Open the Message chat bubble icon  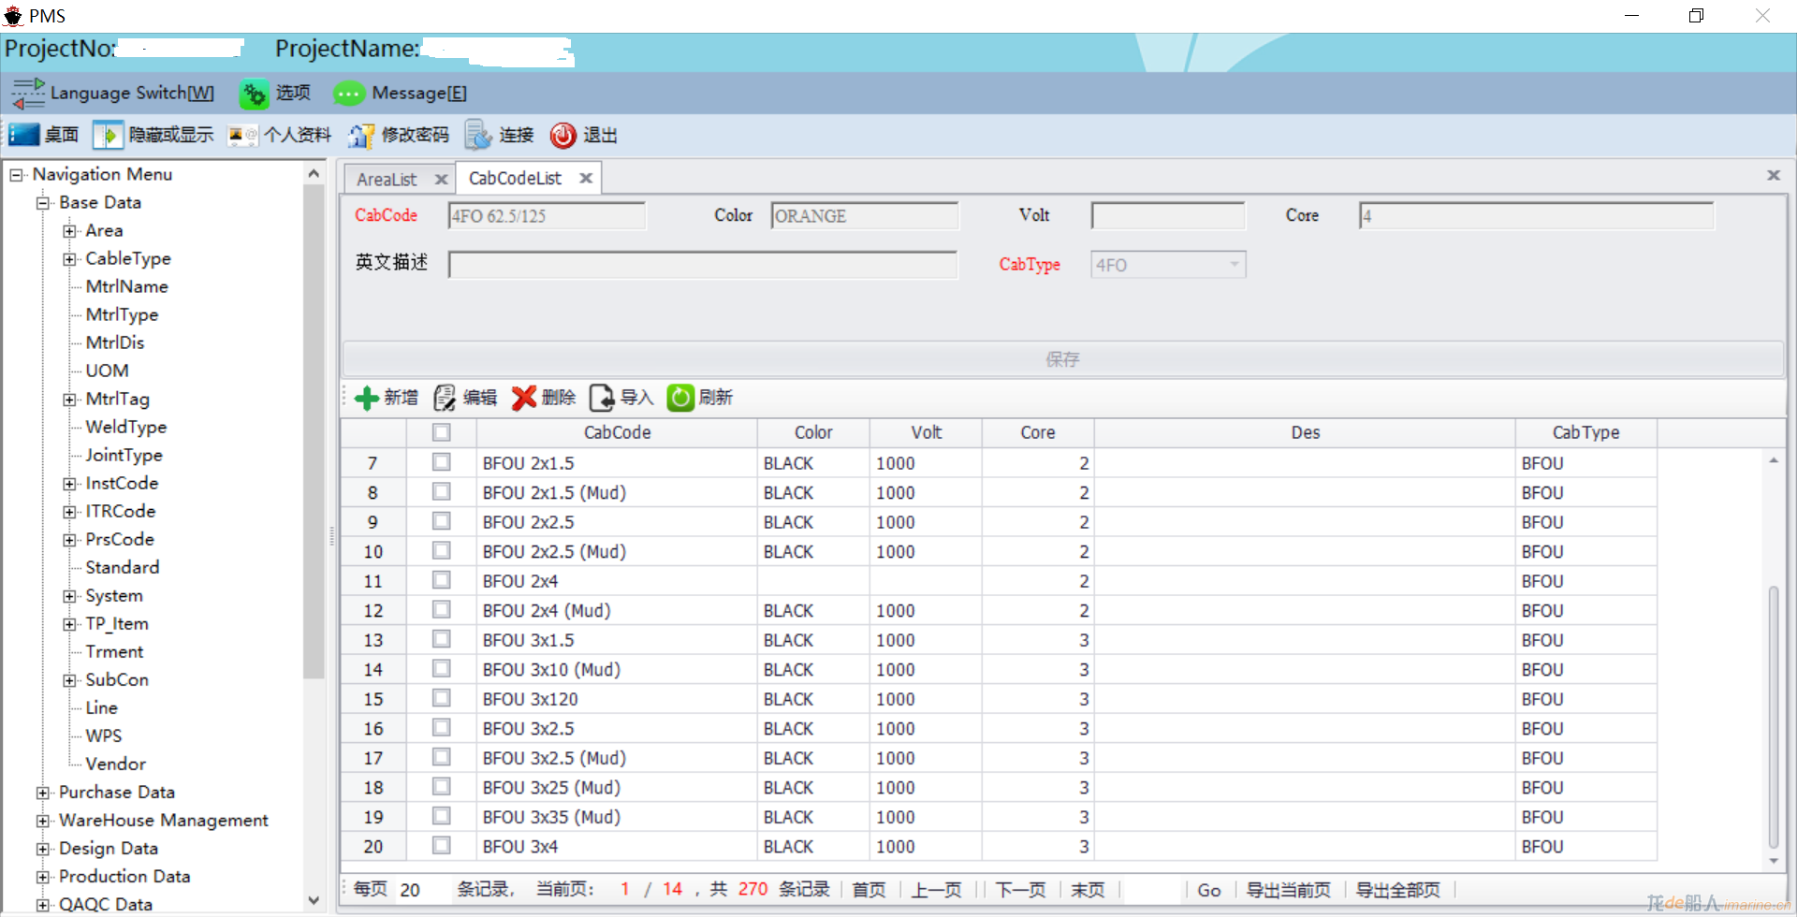point(349,94)
